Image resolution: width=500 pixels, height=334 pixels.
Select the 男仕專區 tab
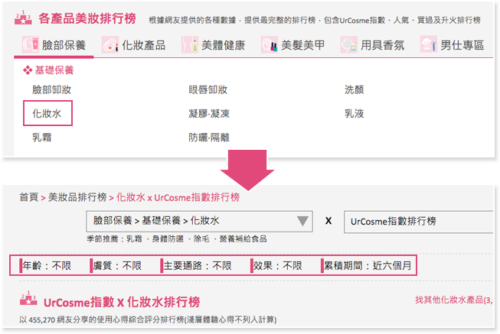(453, 45)
